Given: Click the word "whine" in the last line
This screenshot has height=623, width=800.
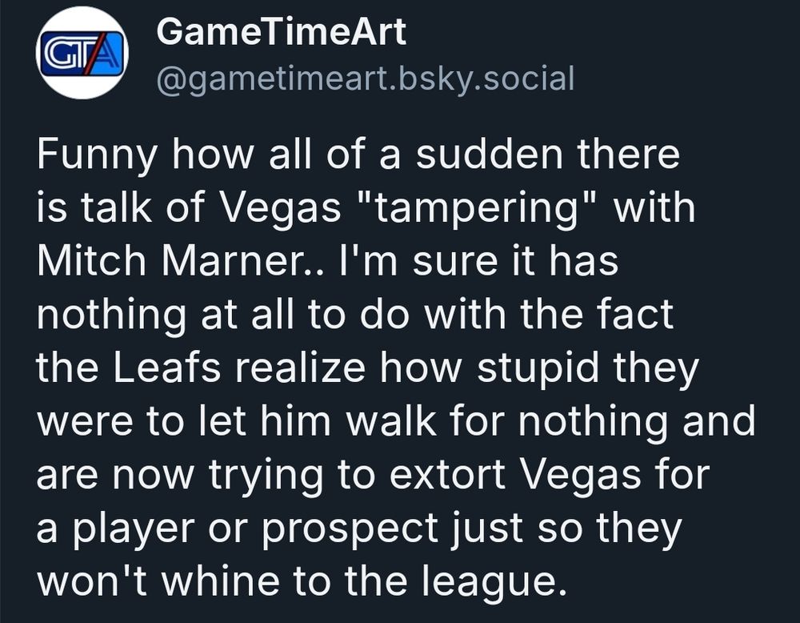Looking at the screenshot, I should click(x=221, y=581).
